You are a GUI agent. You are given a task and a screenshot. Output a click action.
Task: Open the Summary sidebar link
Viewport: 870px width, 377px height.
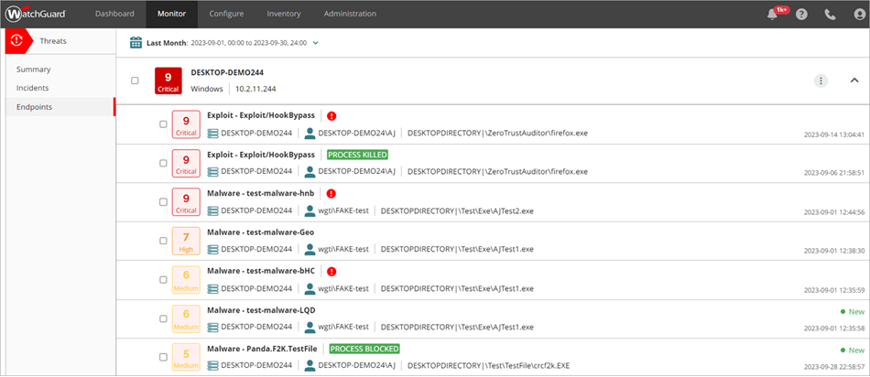33,69
